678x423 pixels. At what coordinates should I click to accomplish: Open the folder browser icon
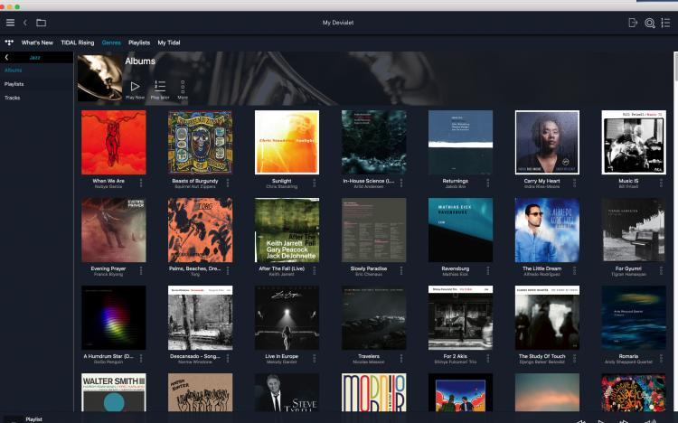coord(41,23)
